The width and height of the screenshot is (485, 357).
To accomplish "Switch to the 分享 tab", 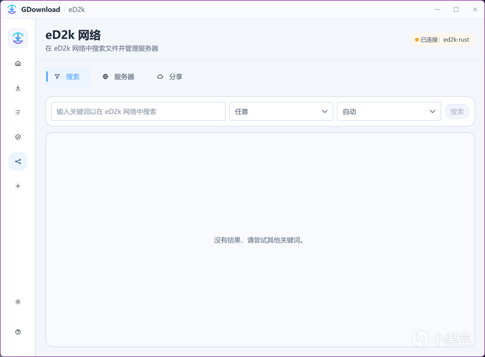I will coord(170,77).
